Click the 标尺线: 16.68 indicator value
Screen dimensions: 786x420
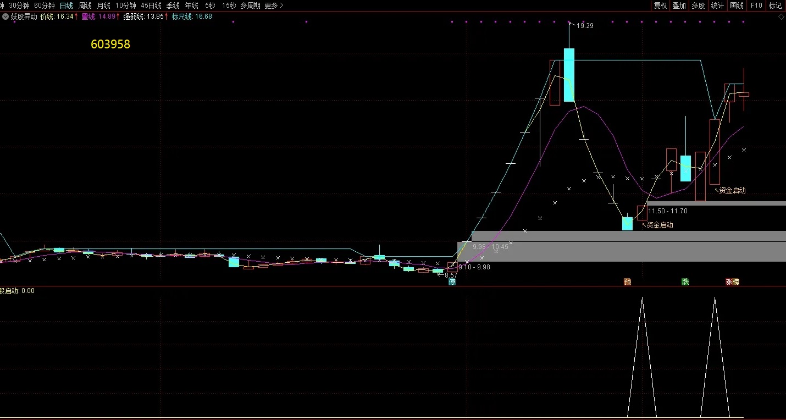192,16
